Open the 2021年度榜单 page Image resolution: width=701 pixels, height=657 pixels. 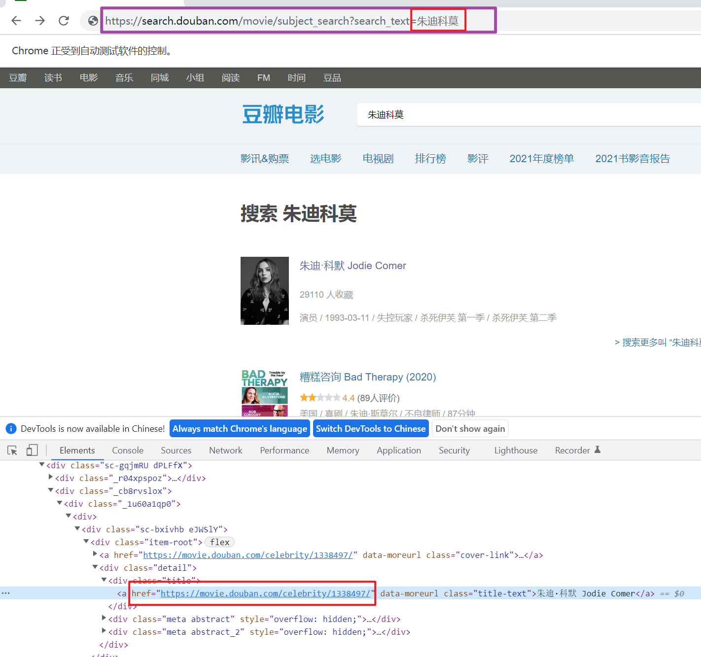click(x=542, y=159)
